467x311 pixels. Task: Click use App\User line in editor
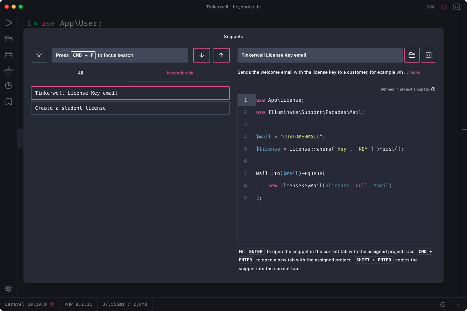(72, 23)
